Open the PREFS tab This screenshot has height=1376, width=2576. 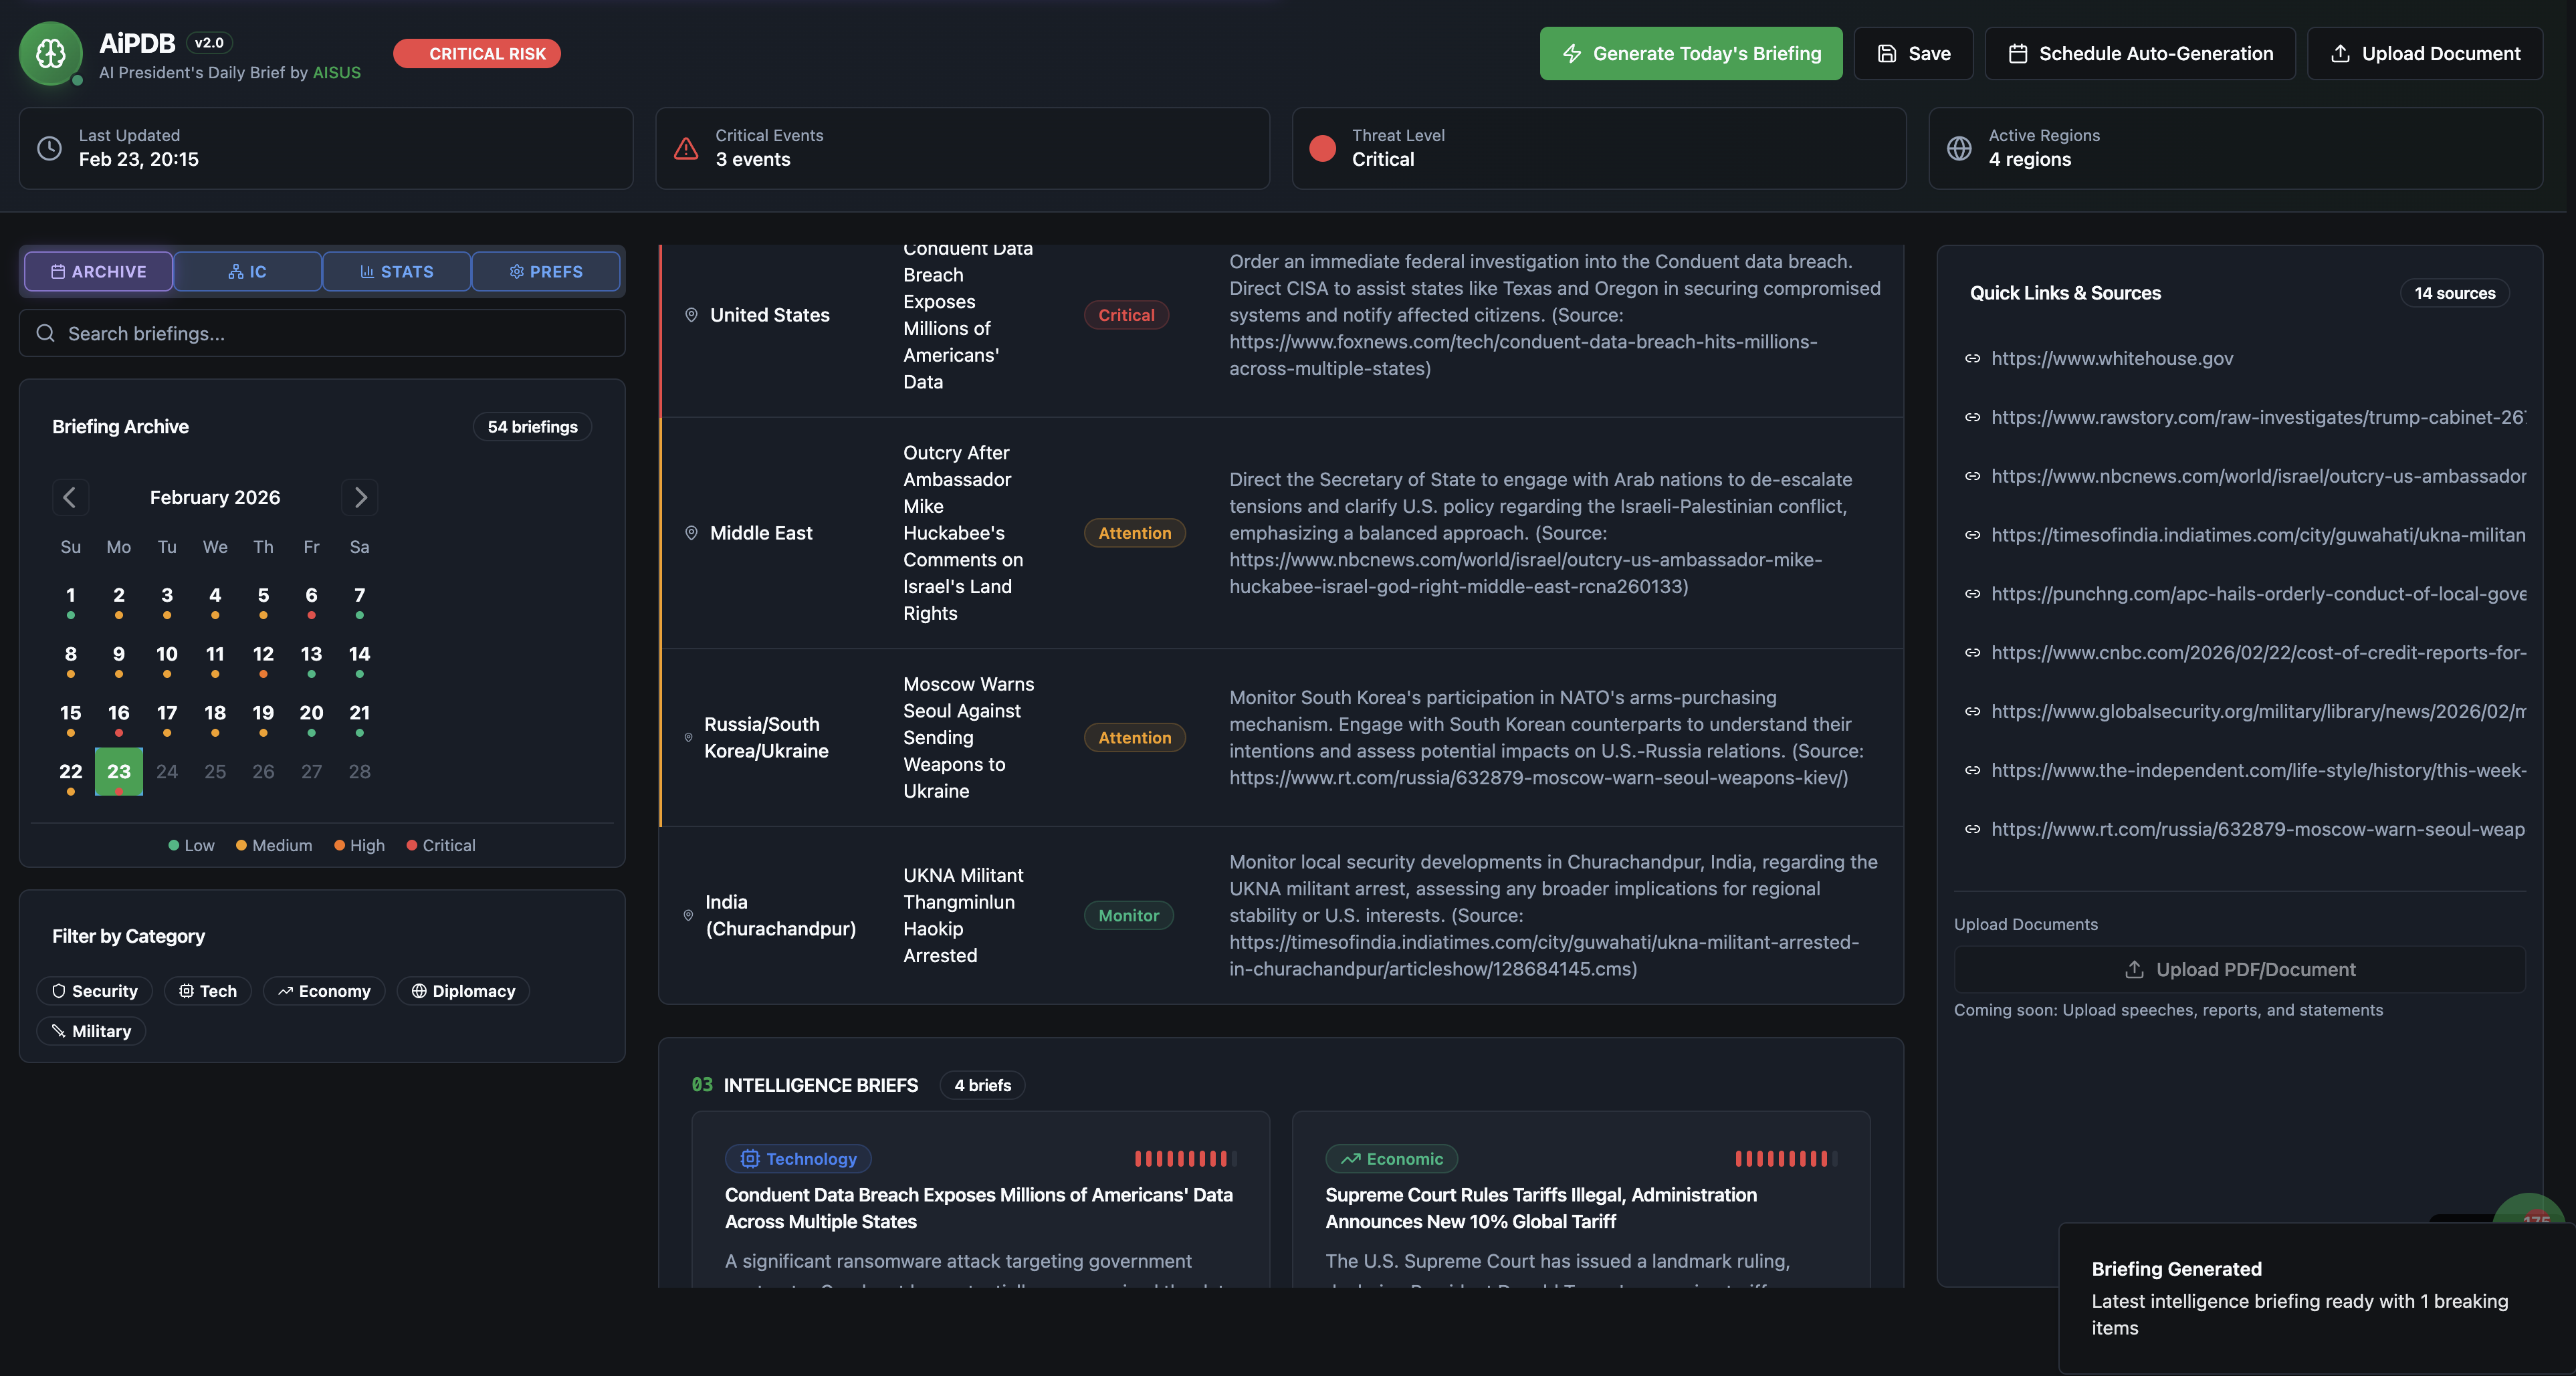click(546, 271)
